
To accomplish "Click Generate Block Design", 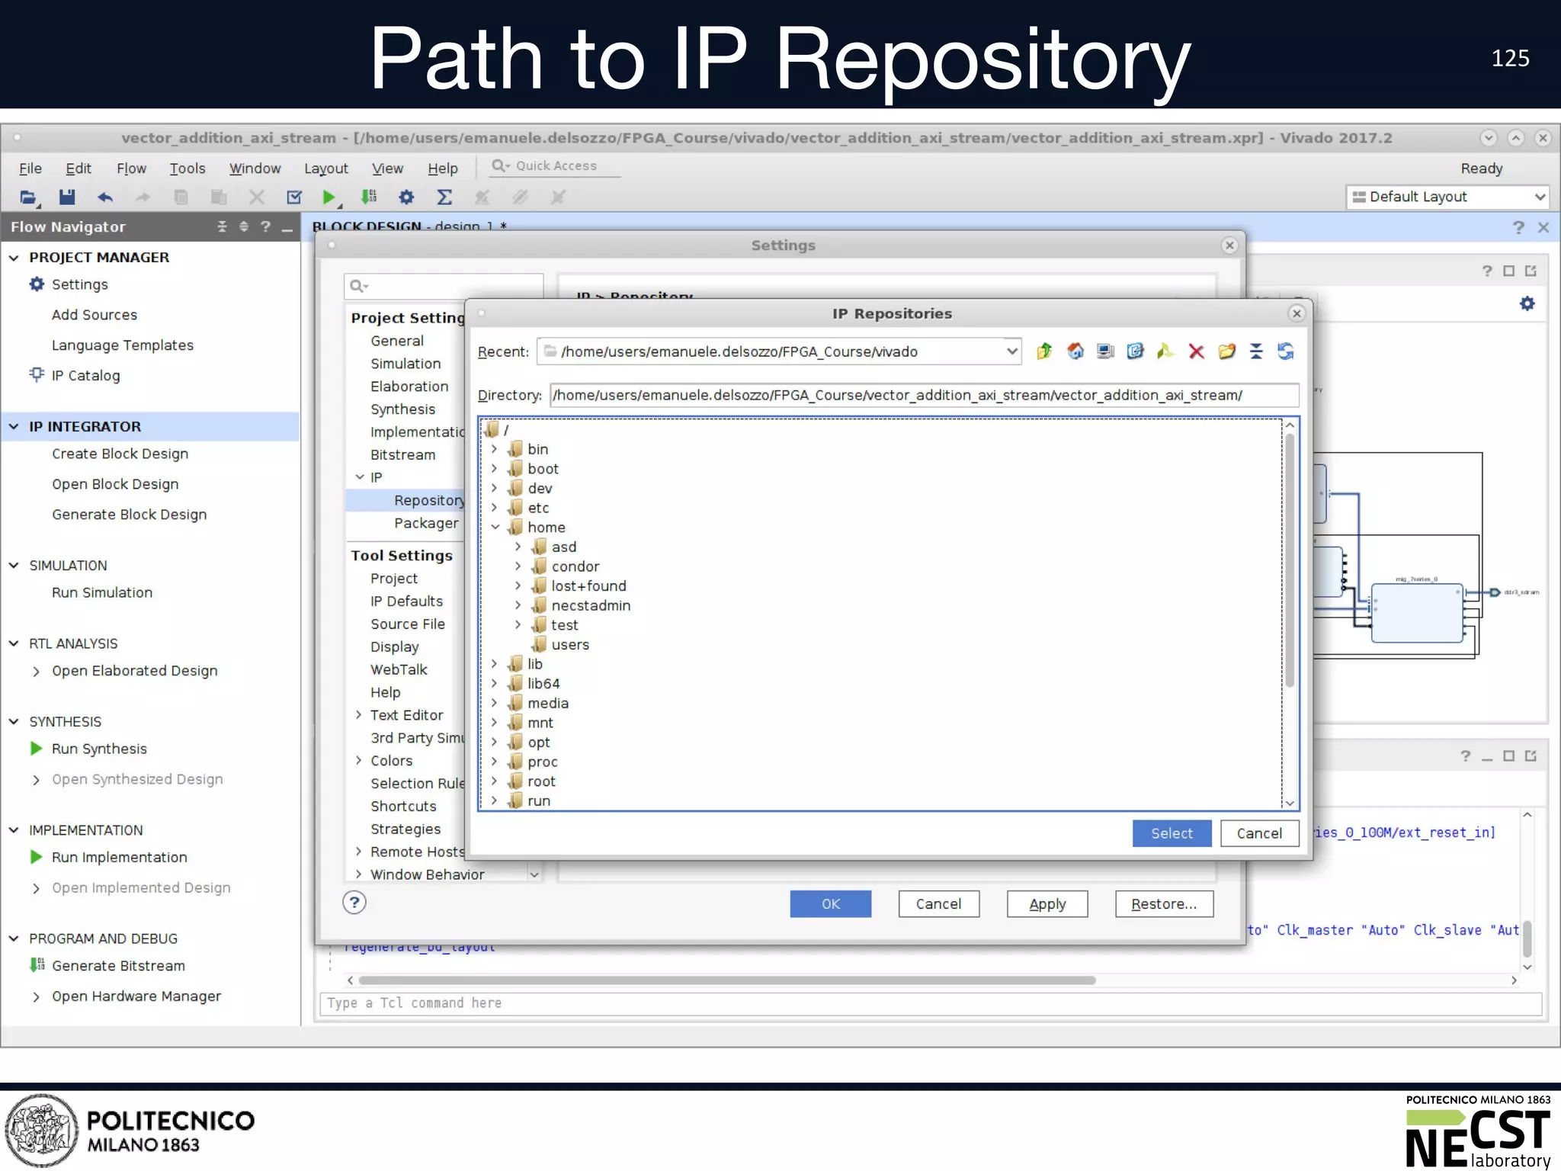I will [x=129, y=515].
